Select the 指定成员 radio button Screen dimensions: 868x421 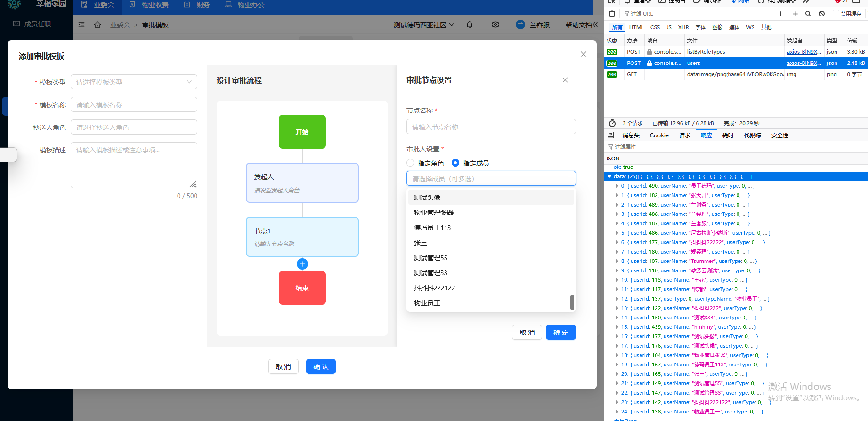click(455, 163)
